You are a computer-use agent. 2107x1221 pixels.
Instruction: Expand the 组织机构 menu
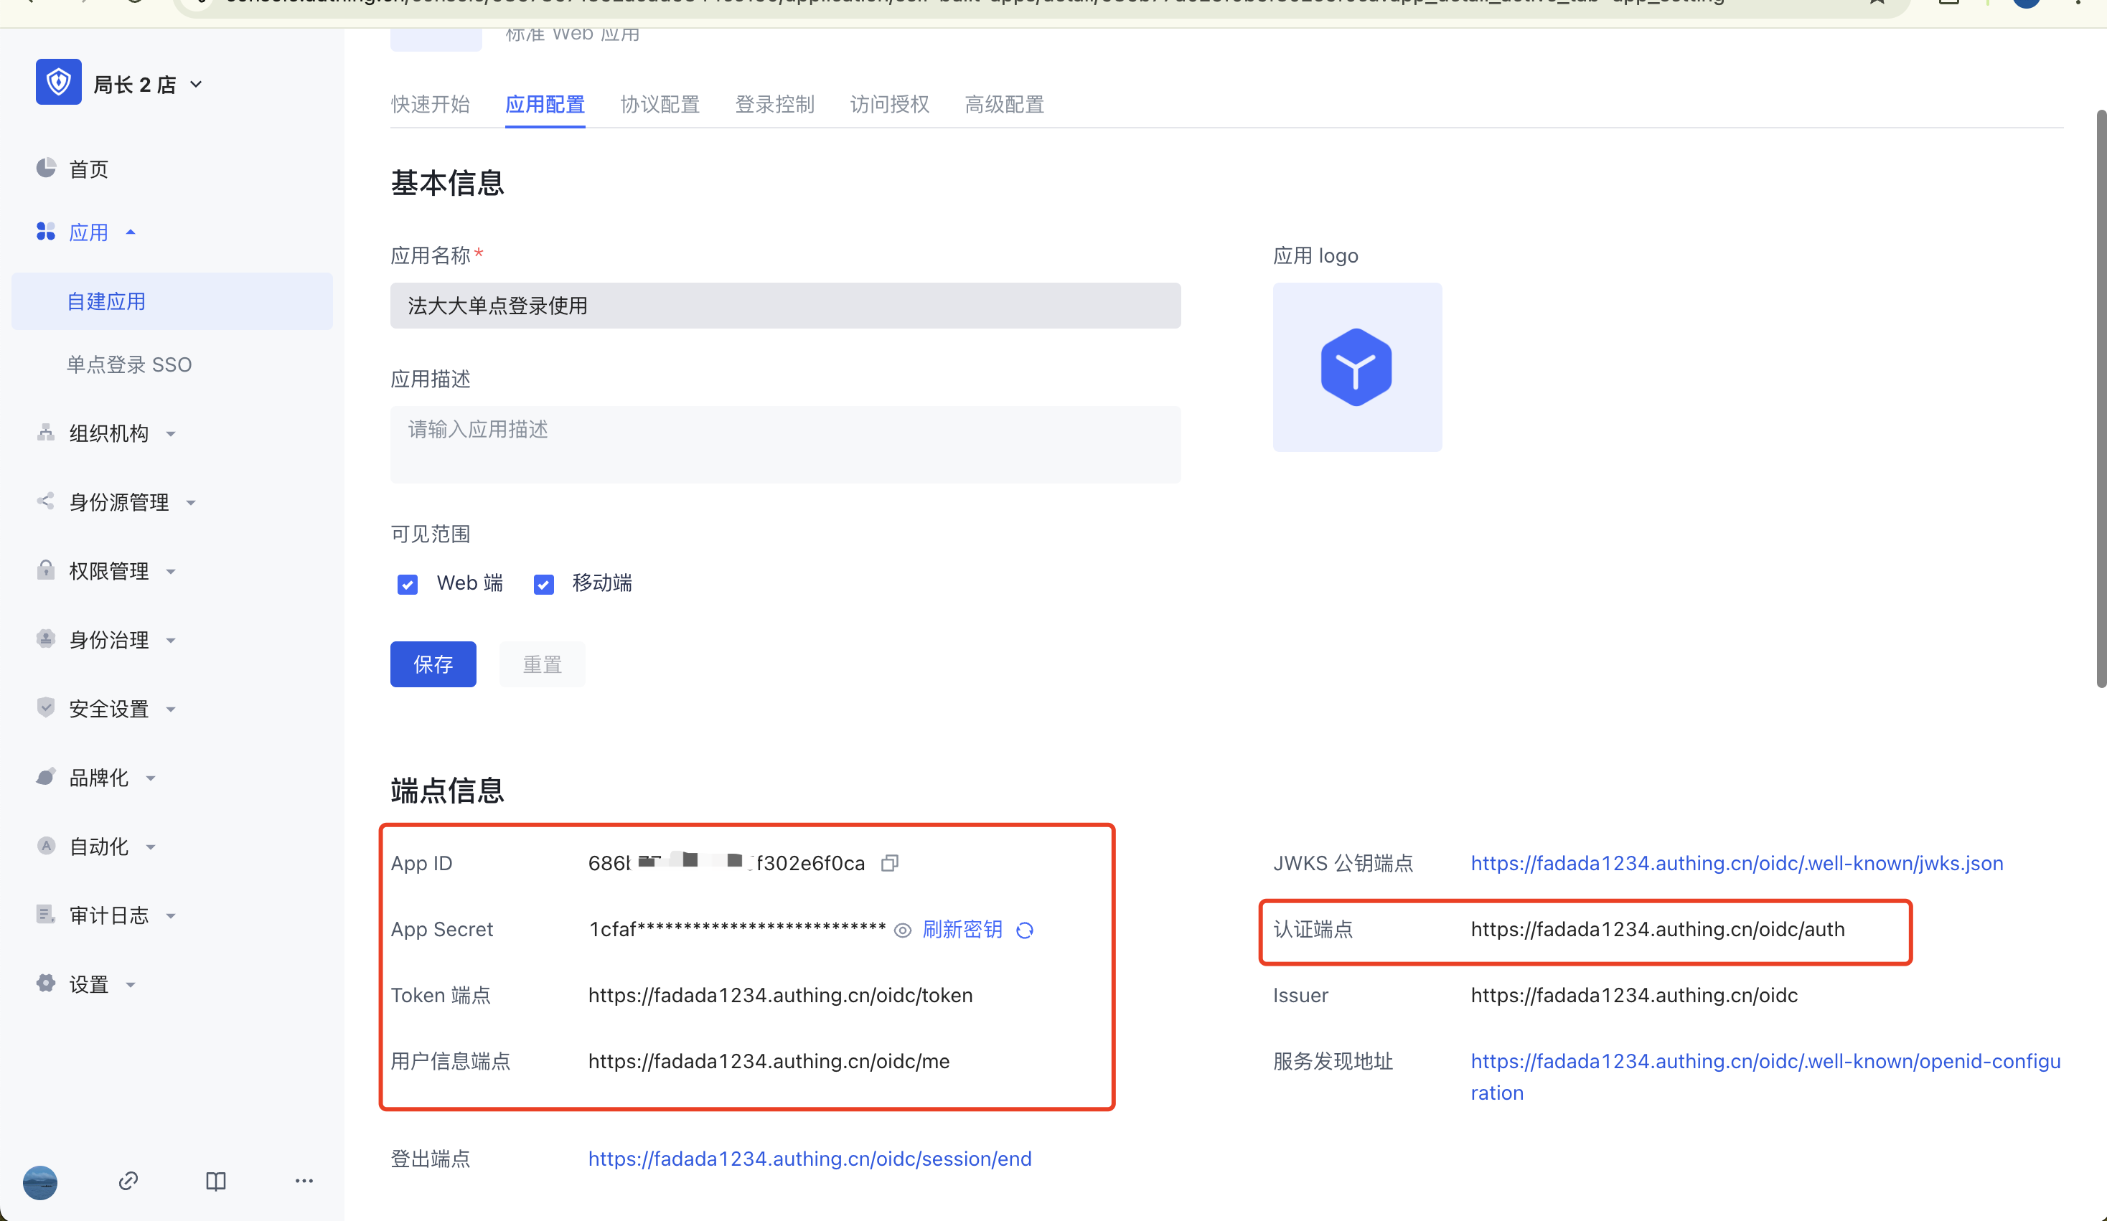[x=171, y=434]
